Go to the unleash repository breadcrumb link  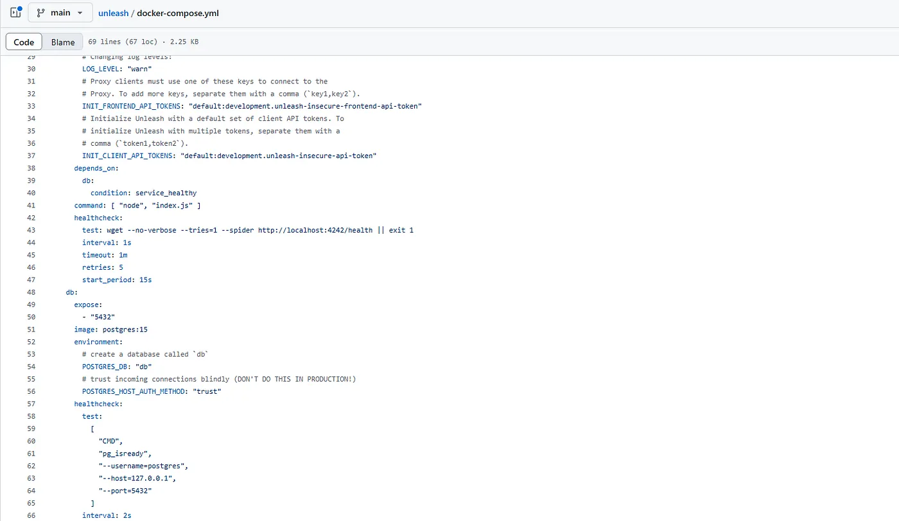click(113, 13)
